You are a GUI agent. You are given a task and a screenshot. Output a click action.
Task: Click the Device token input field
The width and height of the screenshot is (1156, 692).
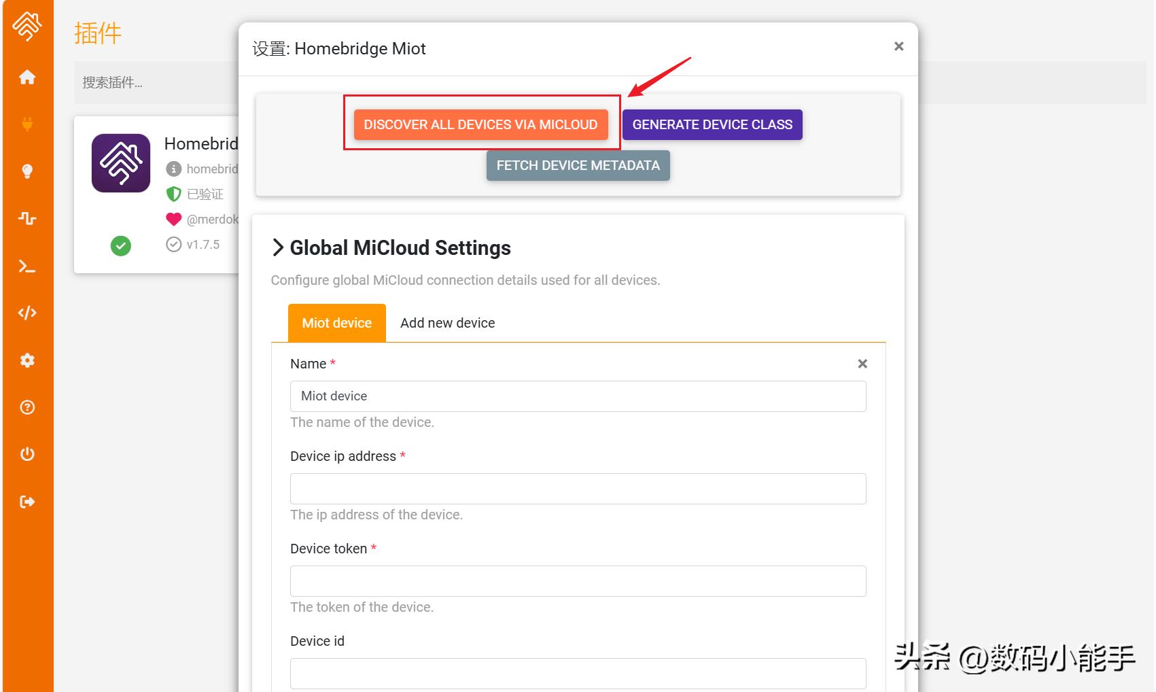pyautogui.click(x=578, y=581)
